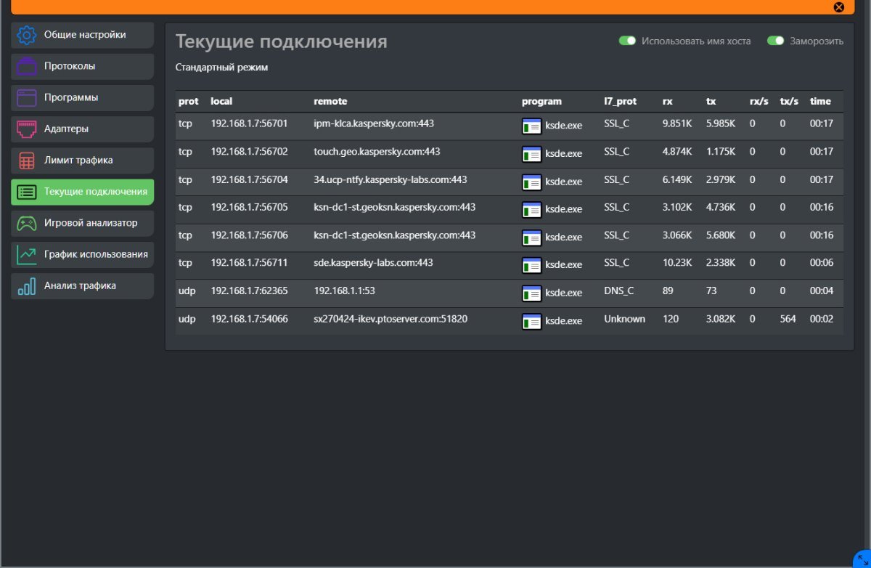Click the gear icon for Общие настройки
This screenshot has width=871, height=568.
(27, 35)
